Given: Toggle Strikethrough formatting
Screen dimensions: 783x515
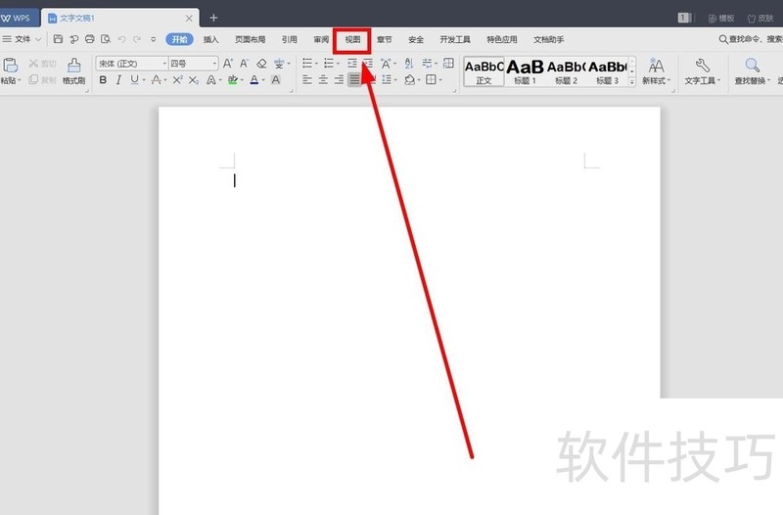Looking at the screenshot, I should click(x=156, y=80).
